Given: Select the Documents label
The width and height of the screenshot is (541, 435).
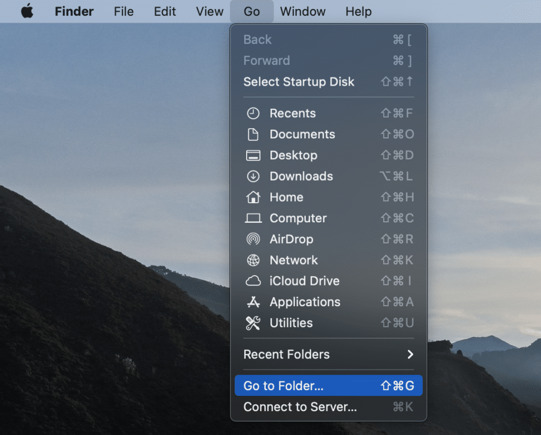Looking at the screenshot, I should coord(302,135).
